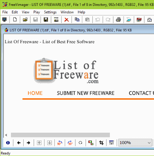
Task: Open a file with the folder icon
Action: [x=25, y=20]
